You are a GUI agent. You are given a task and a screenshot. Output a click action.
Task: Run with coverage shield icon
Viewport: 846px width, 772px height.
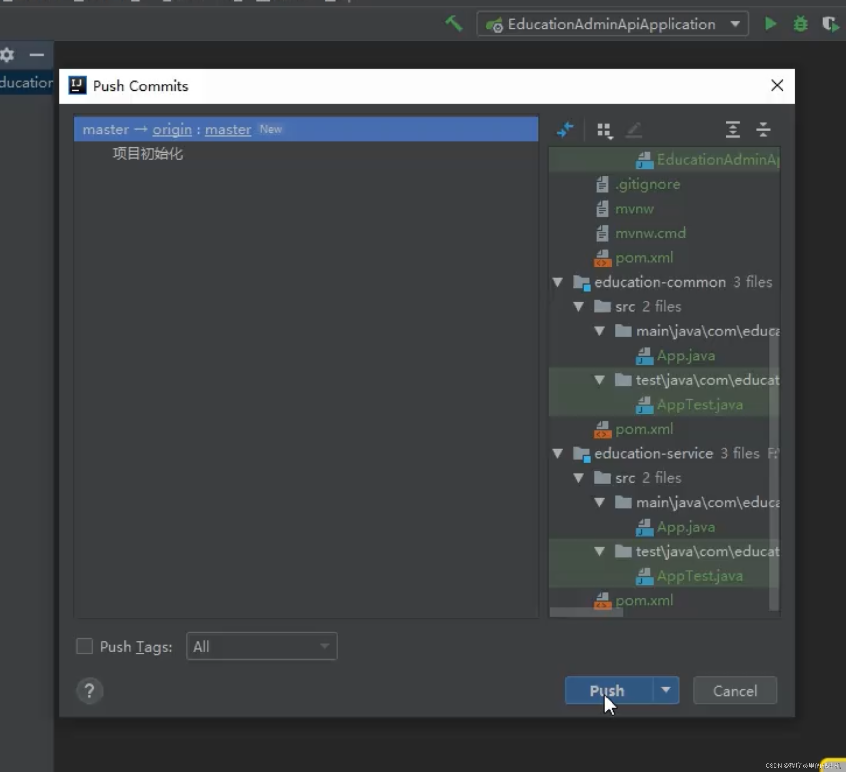830,24
